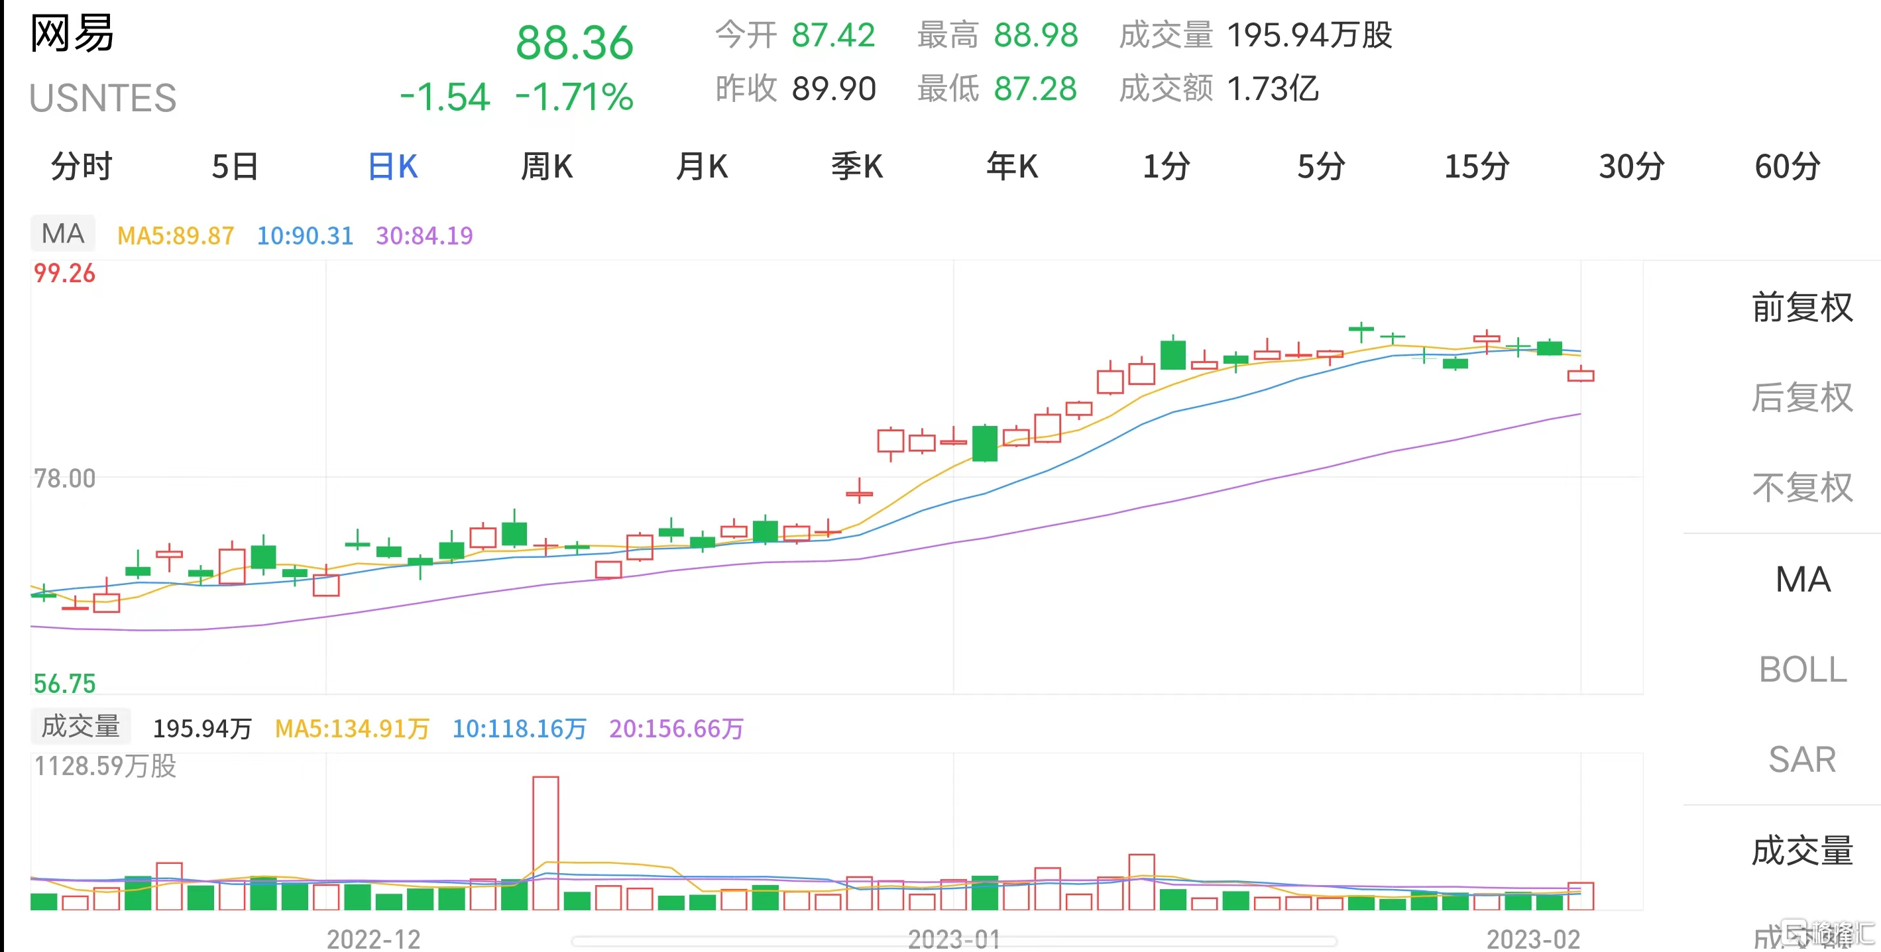Viewport: 1881px width, 952px height.
Task: Select the 日K daily candlestick tab
Action: click(x=393, y=166)
